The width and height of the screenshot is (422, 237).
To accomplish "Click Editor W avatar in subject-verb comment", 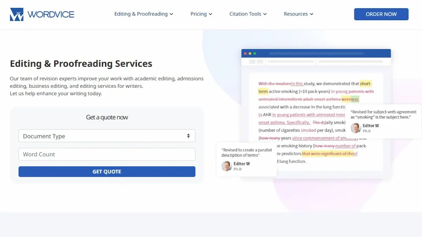I will pyautogui.click(x=356, y=128).
